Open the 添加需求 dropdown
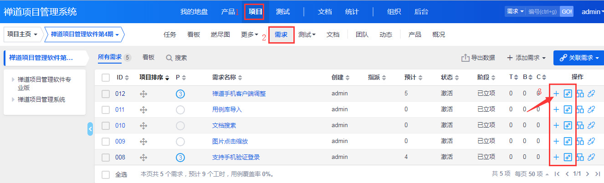 pyautogui.click(x=526, y=58)
